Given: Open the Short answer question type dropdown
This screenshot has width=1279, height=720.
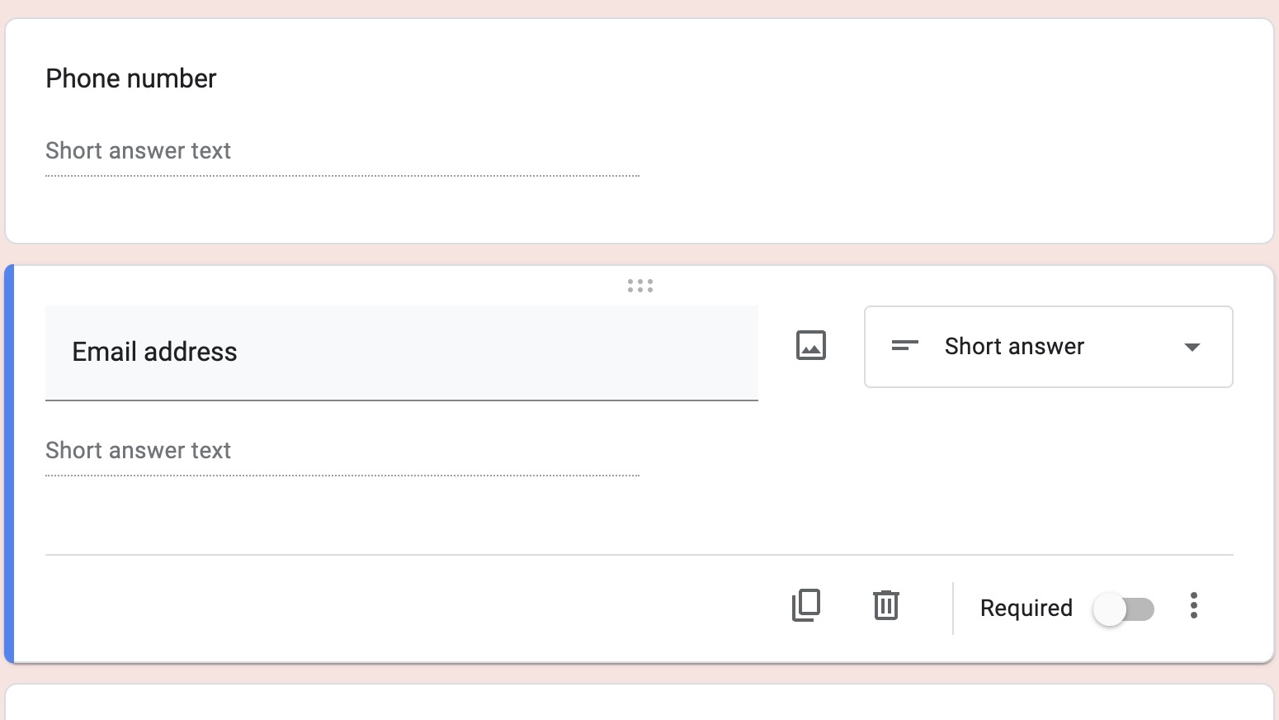Looking at the screenshot, I should pyautogui.click(x=1047, y=347).
